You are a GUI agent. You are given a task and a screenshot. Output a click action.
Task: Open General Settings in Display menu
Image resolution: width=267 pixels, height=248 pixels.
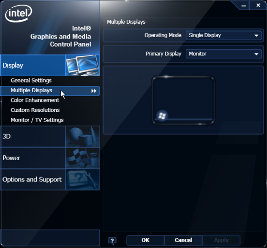(31, 81)
